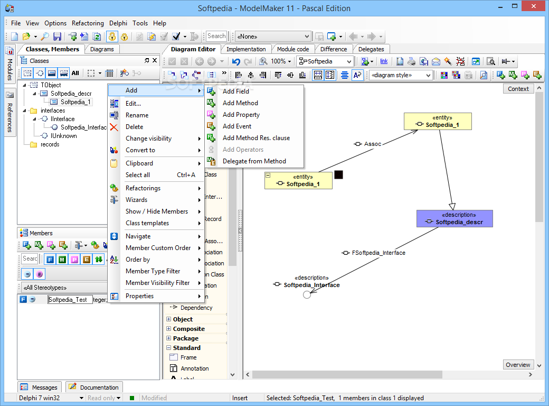Select the Frame palette item
This screenshot has width=549, height=406.
point(188,357)
